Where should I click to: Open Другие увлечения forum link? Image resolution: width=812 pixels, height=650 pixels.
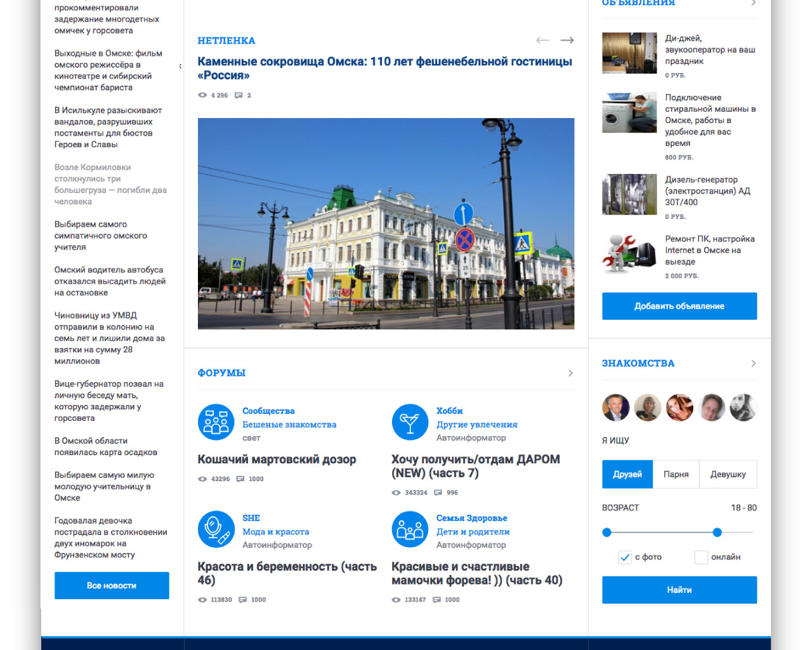[477, 425]
